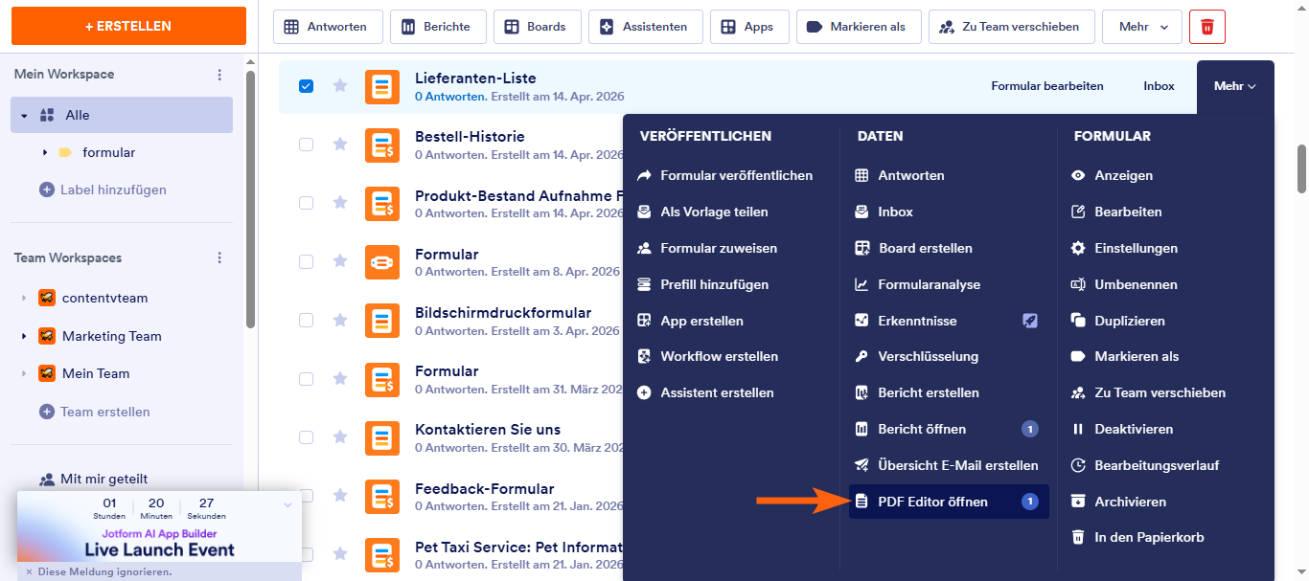Collapse the Alle folder arrow
The image size is (1309, 581).
pos(24,116)
